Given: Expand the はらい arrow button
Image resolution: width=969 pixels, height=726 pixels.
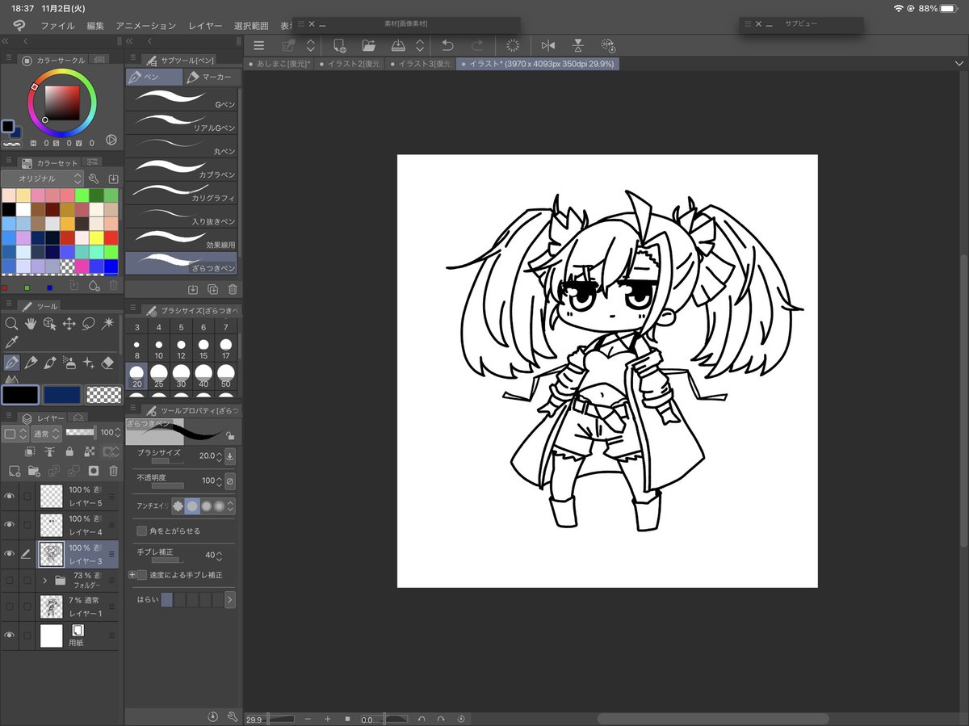Looking at the screenshot, I should click(230, 599).
